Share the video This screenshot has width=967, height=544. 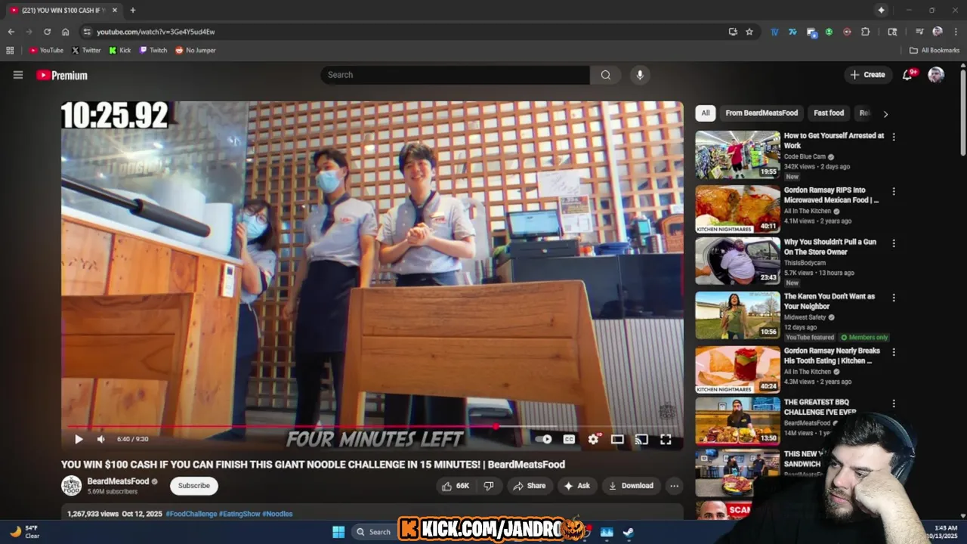(x=529, y=486)
